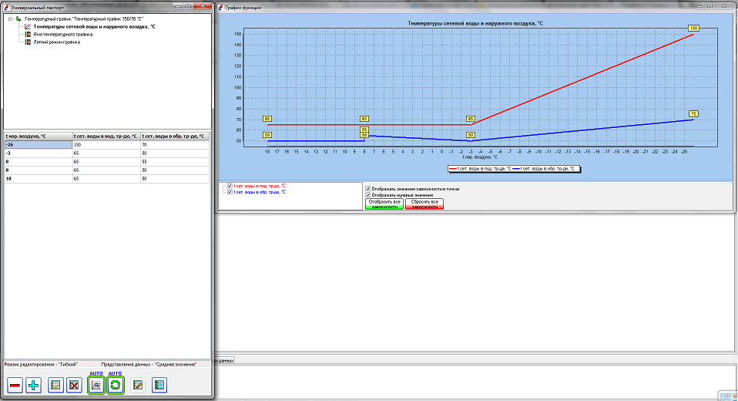Toggle Отображать нулевые значения checkbox
Screen dimensions: 738x401
[368, 195]
